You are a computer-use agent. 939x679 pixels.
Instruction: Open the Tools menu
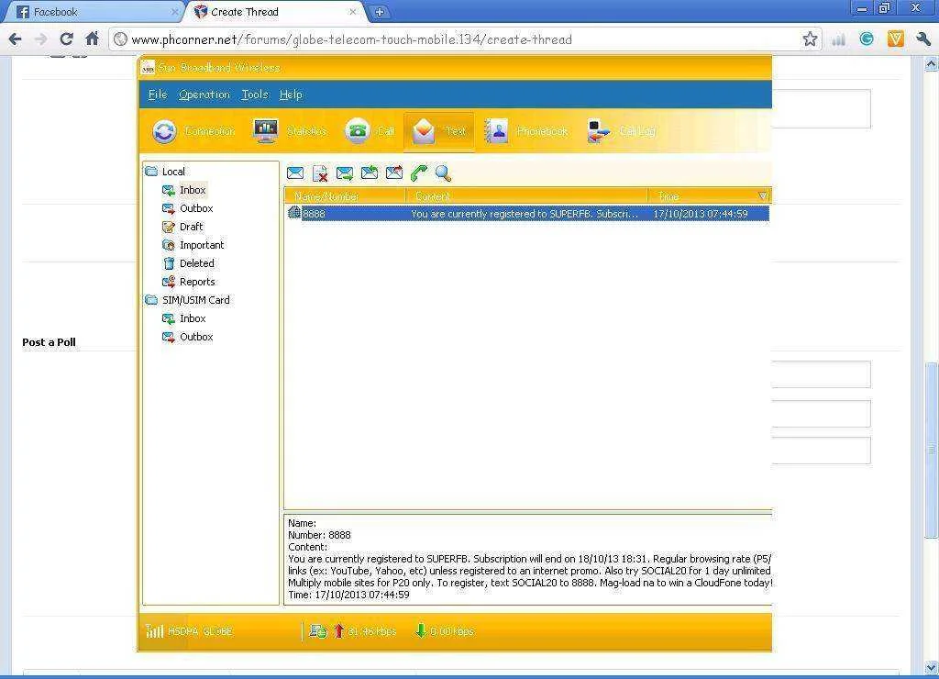[x=255, y=95]
